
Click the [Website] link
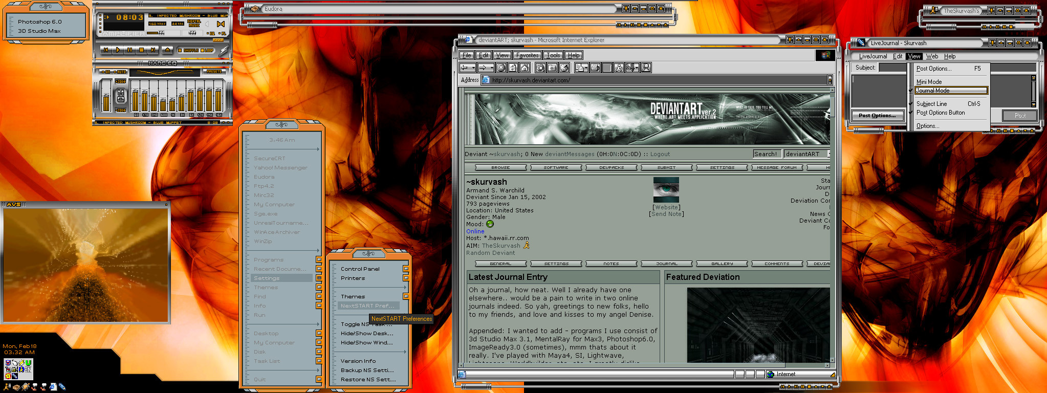[x=666, y=207]
